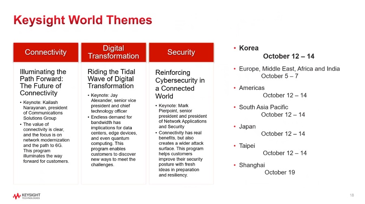Click the October 12 – 14 date under Taipei

(x=285, y=153)
